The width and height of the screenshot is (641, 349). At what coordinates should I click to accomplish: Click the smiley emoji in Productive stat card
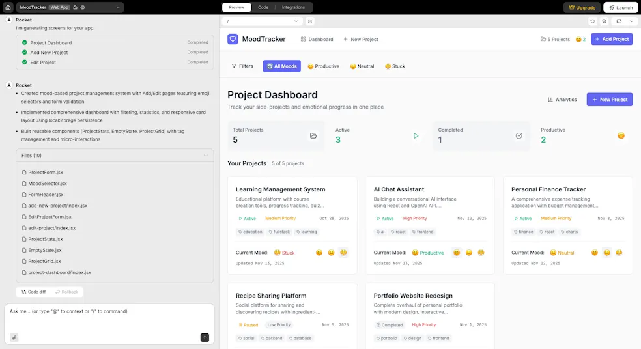[621, 135]
